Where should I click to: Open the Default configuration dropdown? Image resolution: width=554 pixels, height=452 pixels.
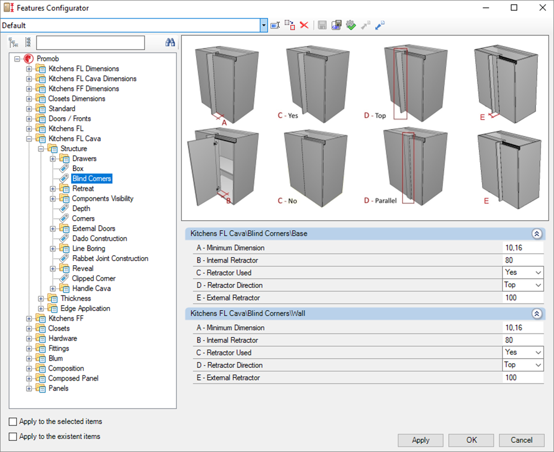pyautogui.click(x=264, y=25)
